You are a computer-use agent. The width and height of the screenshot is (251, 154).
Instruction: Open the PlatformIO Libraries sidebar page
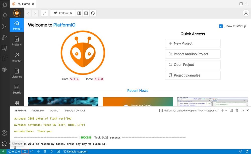pyautogui.click(x=17, y=73)
